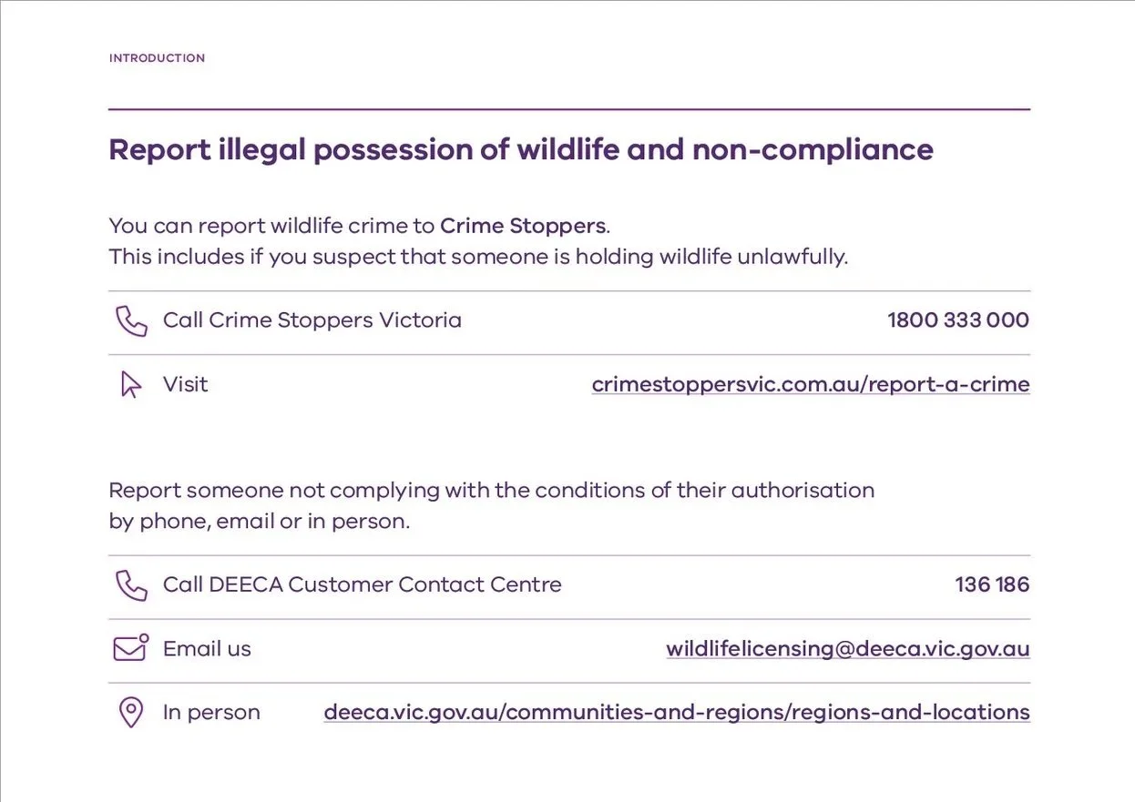Click the Call Crime Stoppers Victoria text
The height and width of the screenshot is (802, 1135).
[x=312, y=320]
